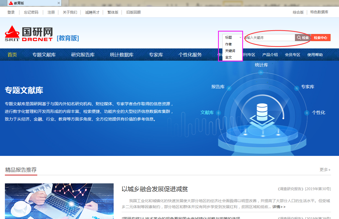Click the 注册 link
This screenshot has height=219, width=339.
(x=51, y=12)
